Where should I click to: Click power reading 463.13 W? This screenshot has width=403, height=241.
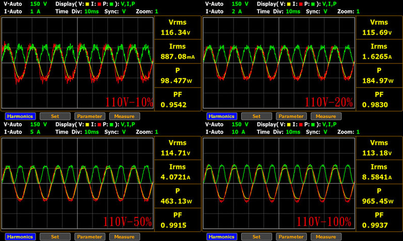(176, 201)
